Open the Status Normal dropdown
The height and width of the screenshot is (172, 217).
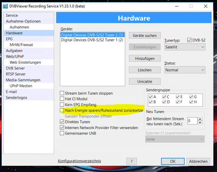point(185,70)
